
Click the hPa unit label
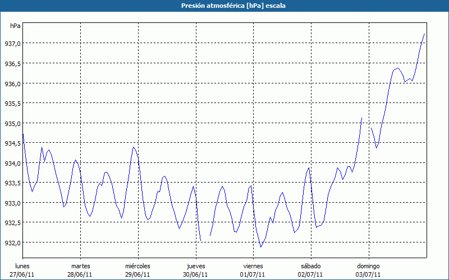tap(15, 26)
